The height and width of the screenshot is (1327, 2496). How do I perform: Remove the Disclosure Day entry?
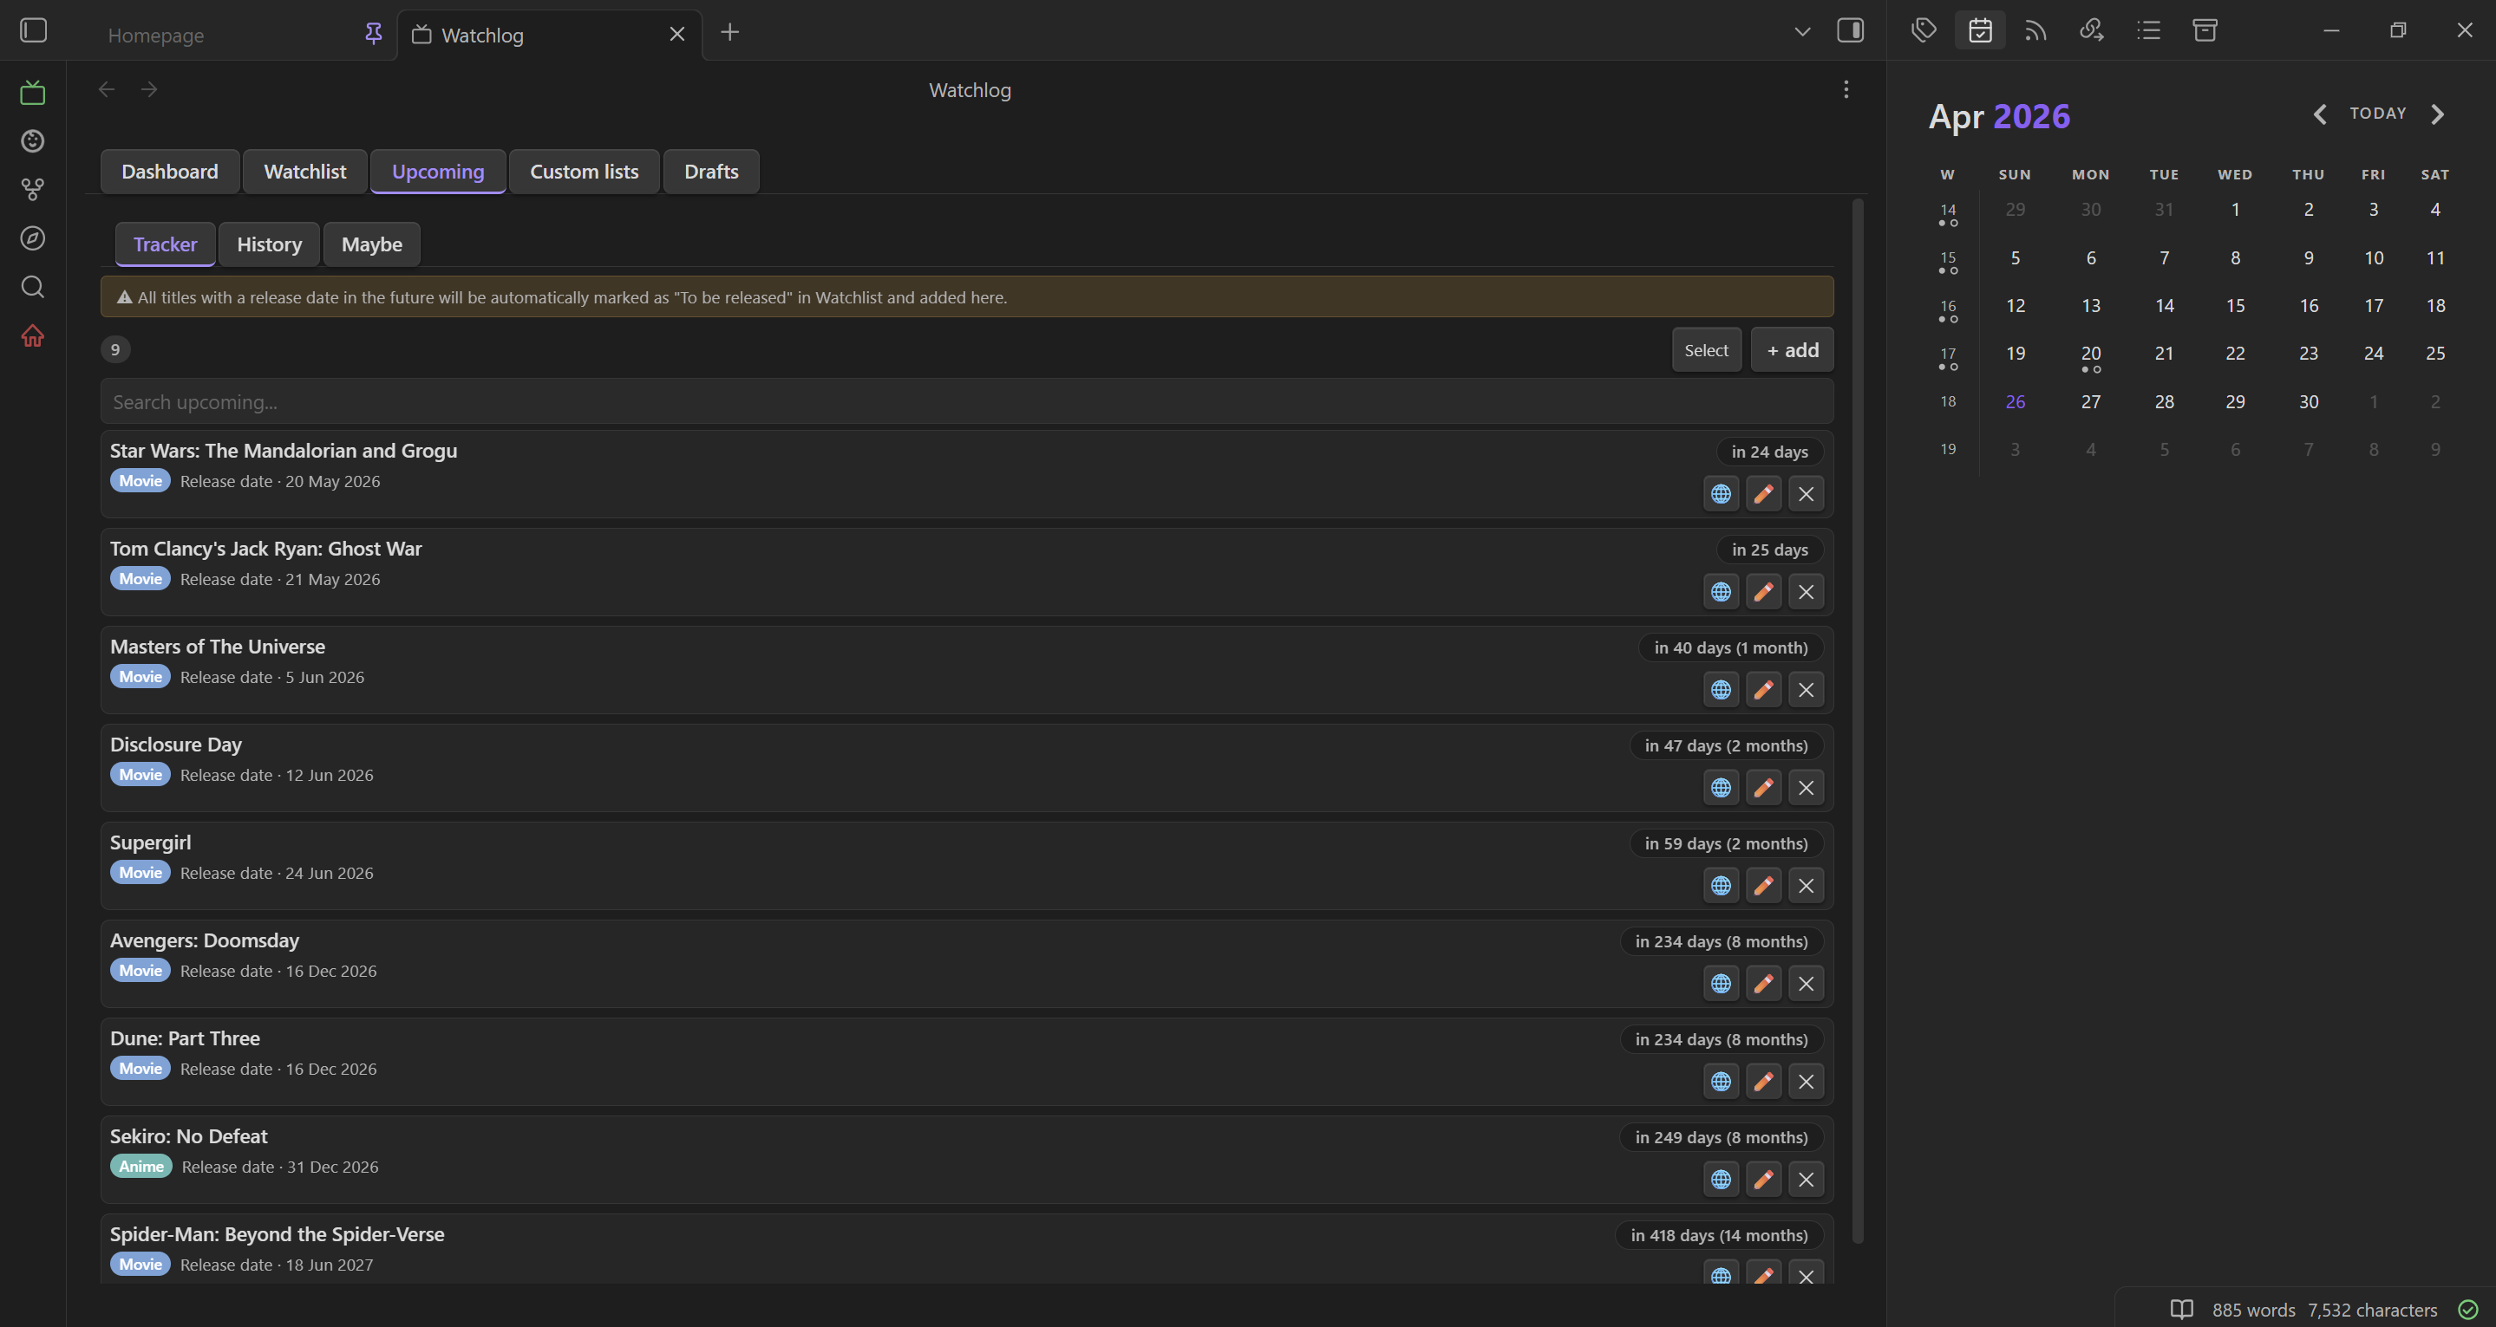[x=1807, y=788]
